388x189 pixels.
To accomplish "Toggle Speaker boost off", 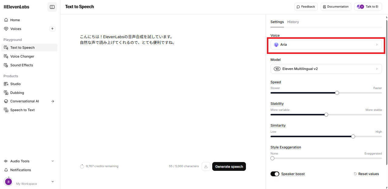I will coord(275,174).
